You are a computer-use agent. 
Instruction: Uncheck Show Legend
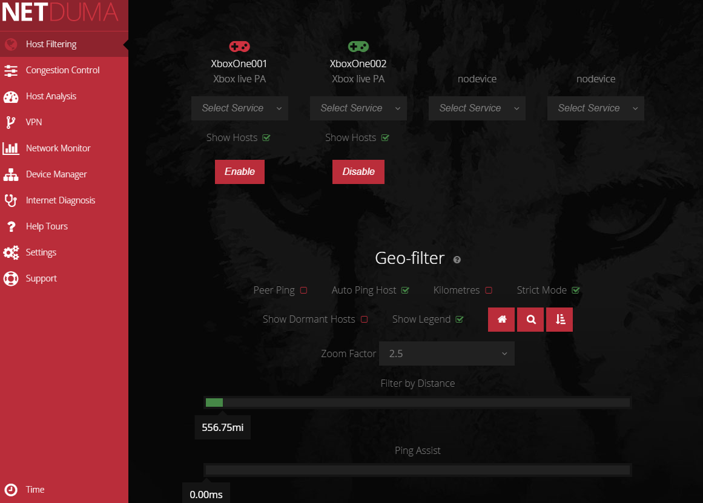click(460, 319)
